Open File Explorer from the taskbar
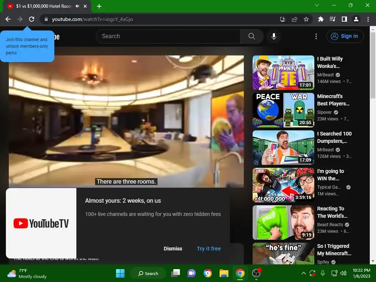 click(x=224, y=273)
